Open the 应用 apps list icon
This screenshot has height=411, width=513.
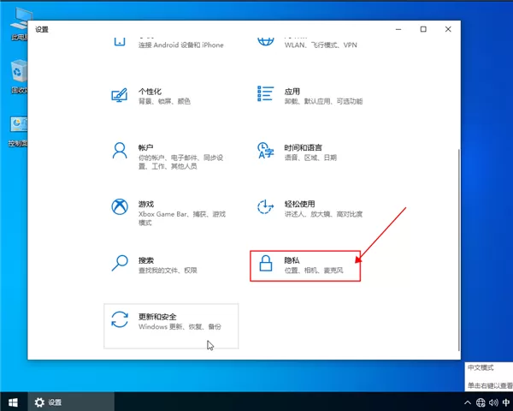tap(265, 93)
